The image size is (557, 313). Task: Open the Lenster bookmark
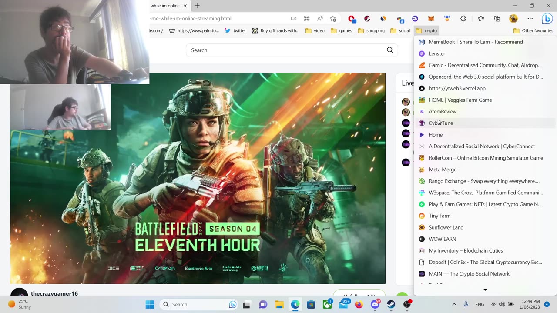[x=485, y=53]
